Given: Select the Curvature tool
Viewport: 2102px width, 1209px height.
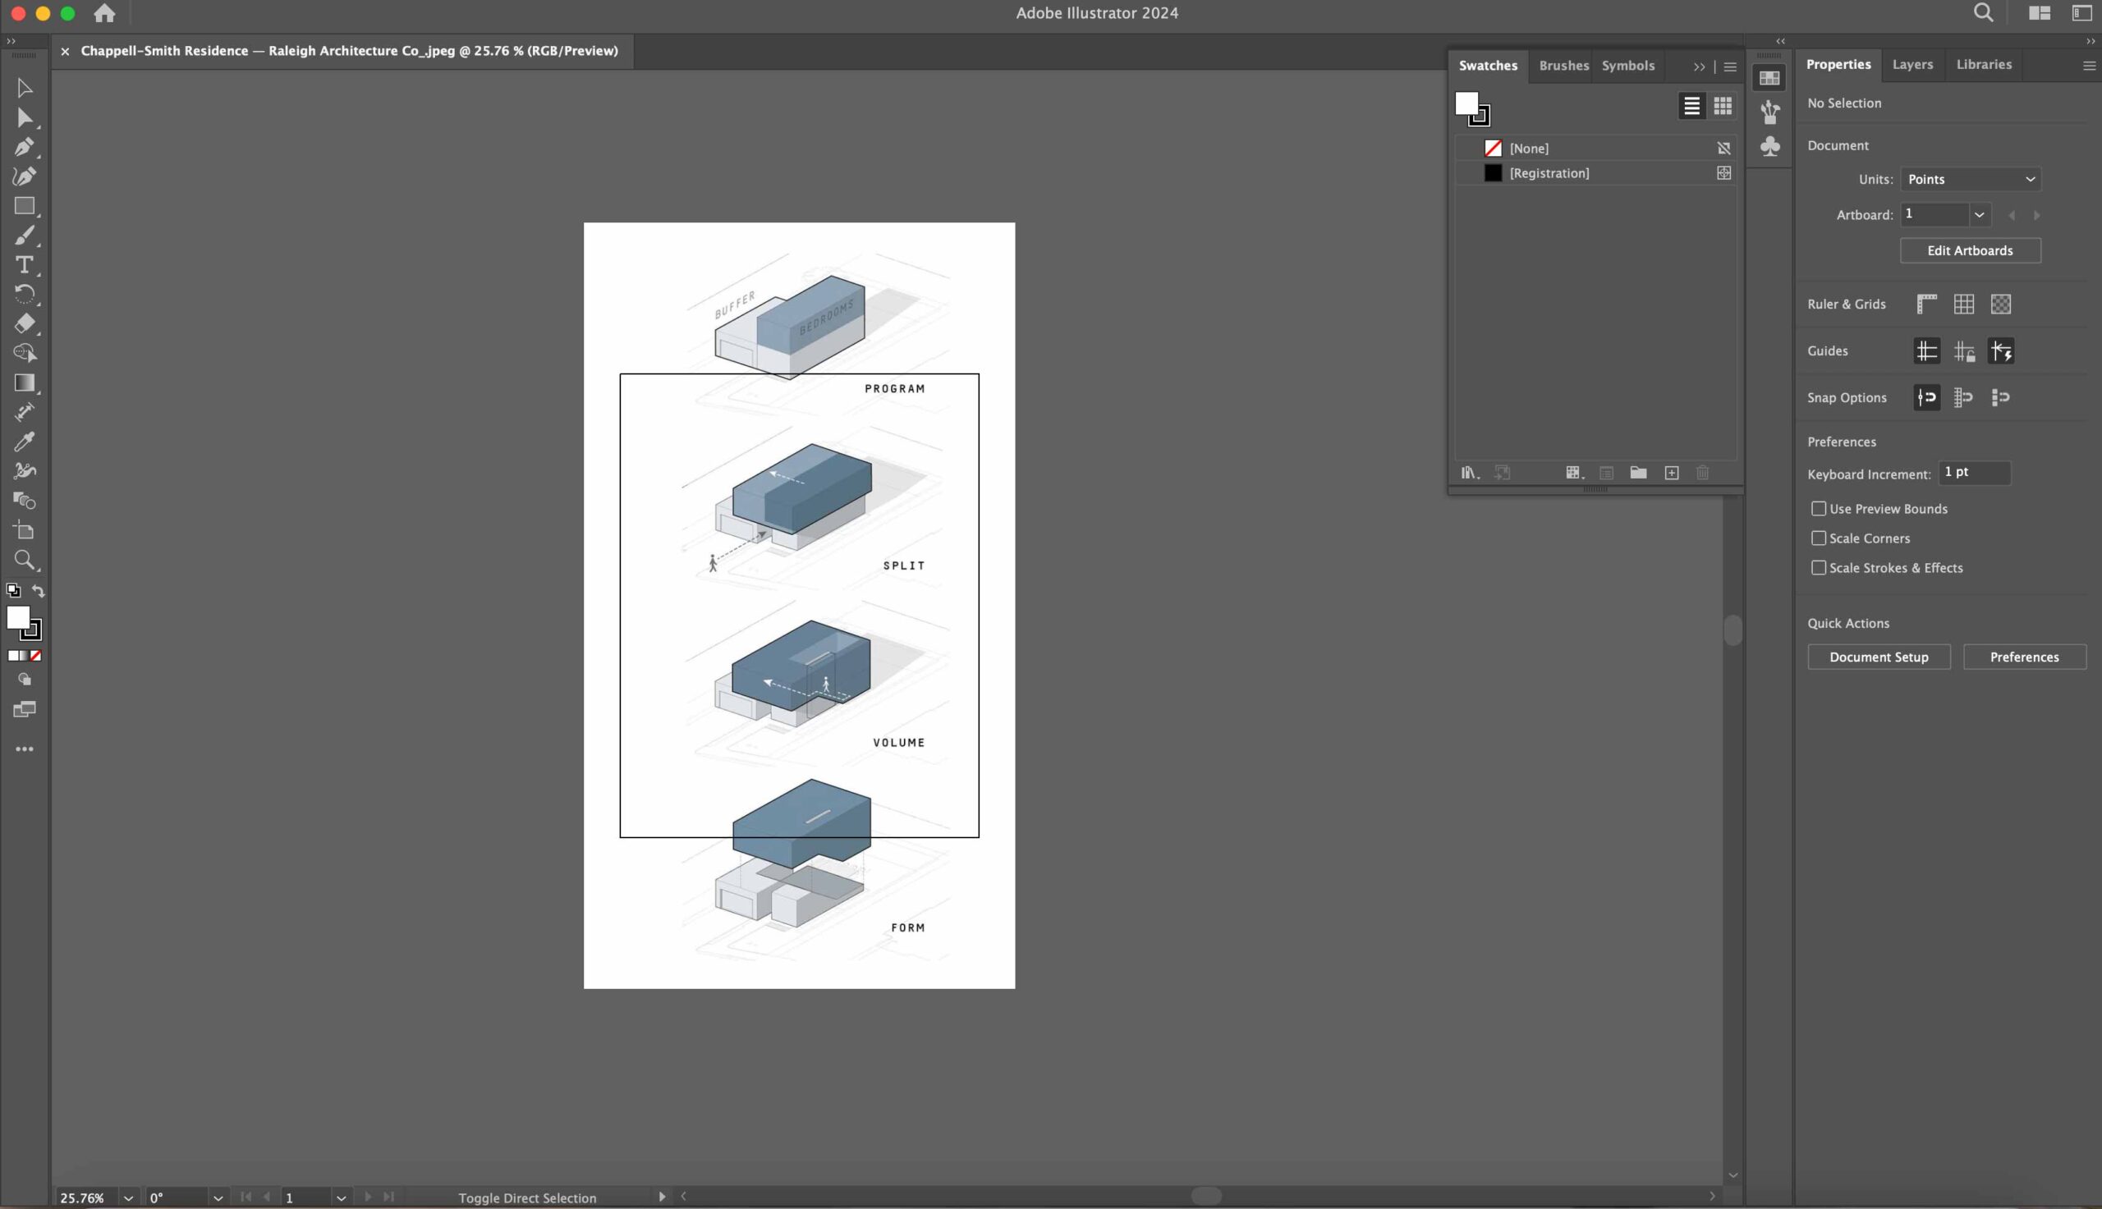Looking at the screenshot, I should pyautogui.click(x=24, y=176).
